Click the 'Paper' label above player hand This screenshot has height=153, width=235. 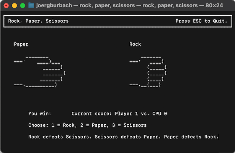tap(21, 44)
